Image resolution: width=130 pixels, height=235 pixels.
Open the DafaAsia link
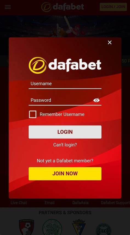tap(80, 203)
